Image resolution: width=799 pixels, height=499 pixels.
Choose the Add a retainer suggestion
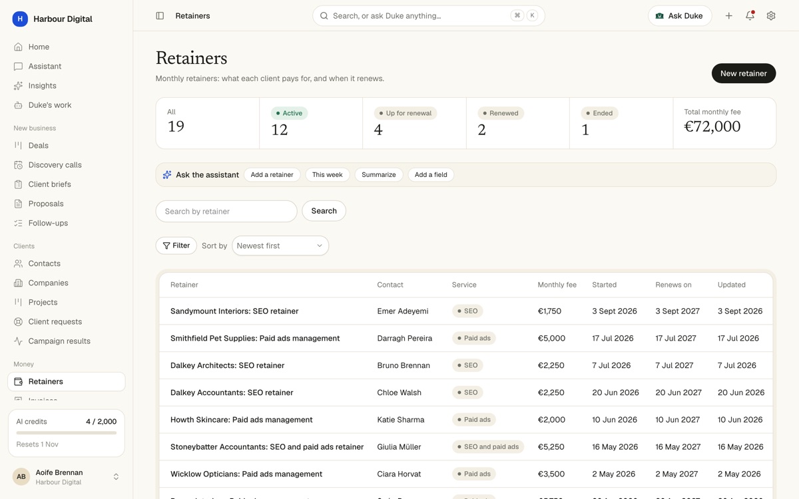(272, 175)
